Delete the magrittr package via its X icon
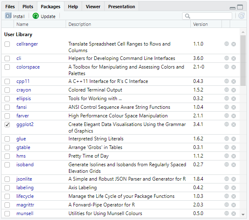 click(234, 205)
